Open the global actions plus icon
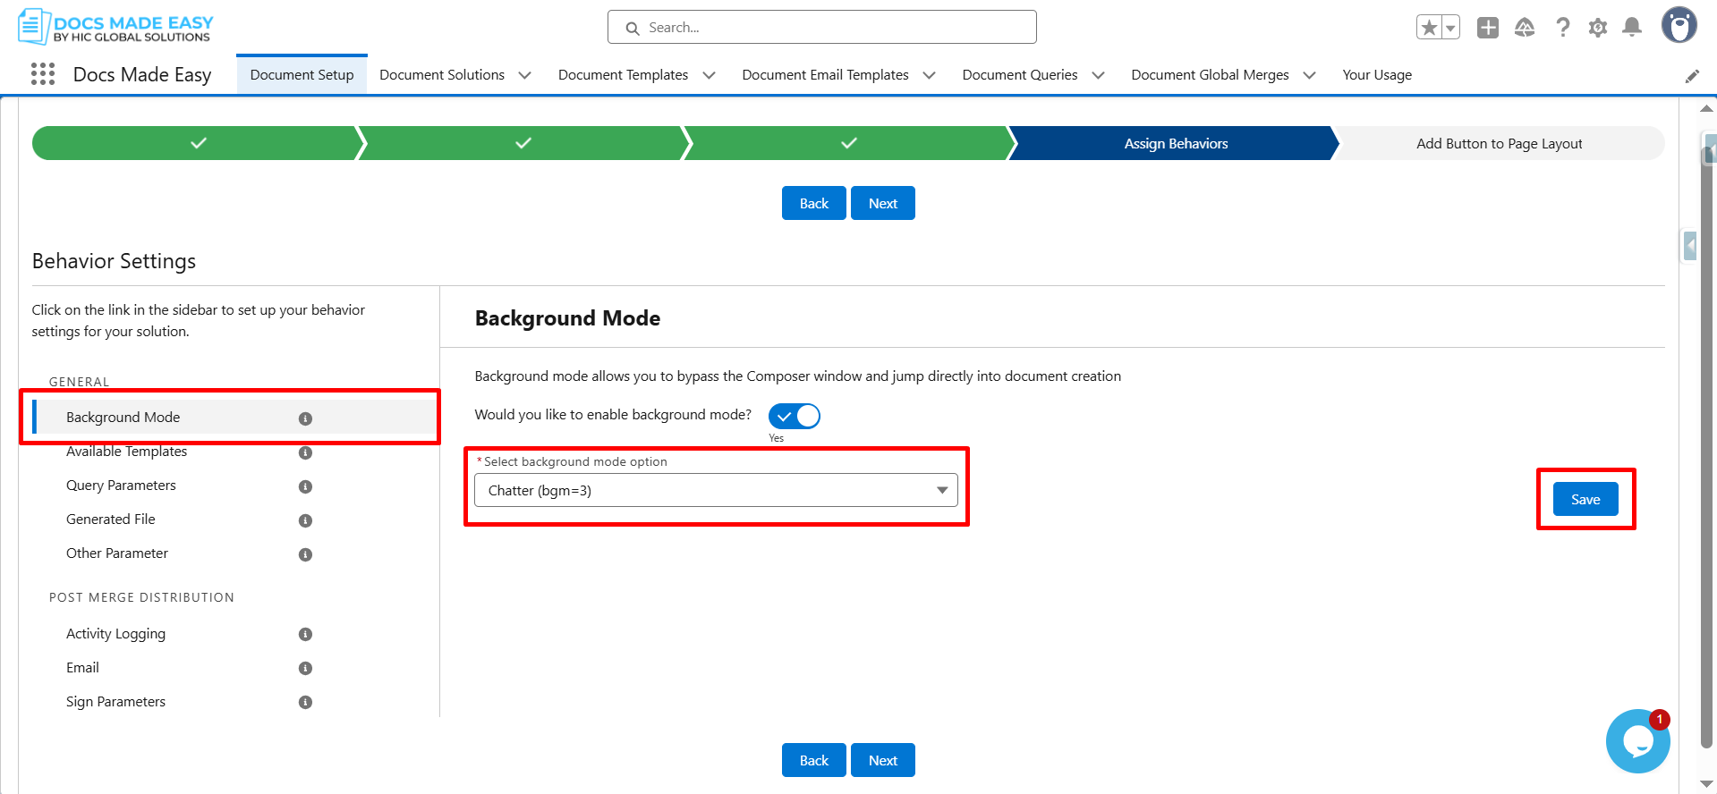The height and width of the screenshot is (794, 1717). 1488,28
